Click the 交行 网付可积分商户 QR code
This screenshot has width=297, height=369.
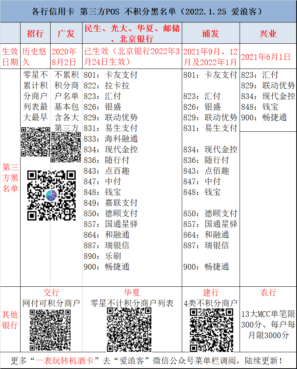50,330
